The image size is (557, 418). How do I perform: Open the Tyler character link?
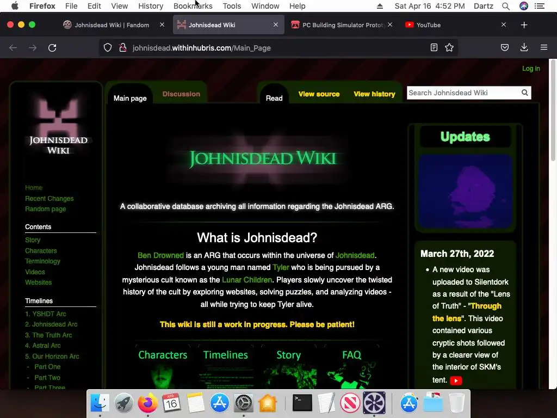pyautogui.click(x=281, y=267)
